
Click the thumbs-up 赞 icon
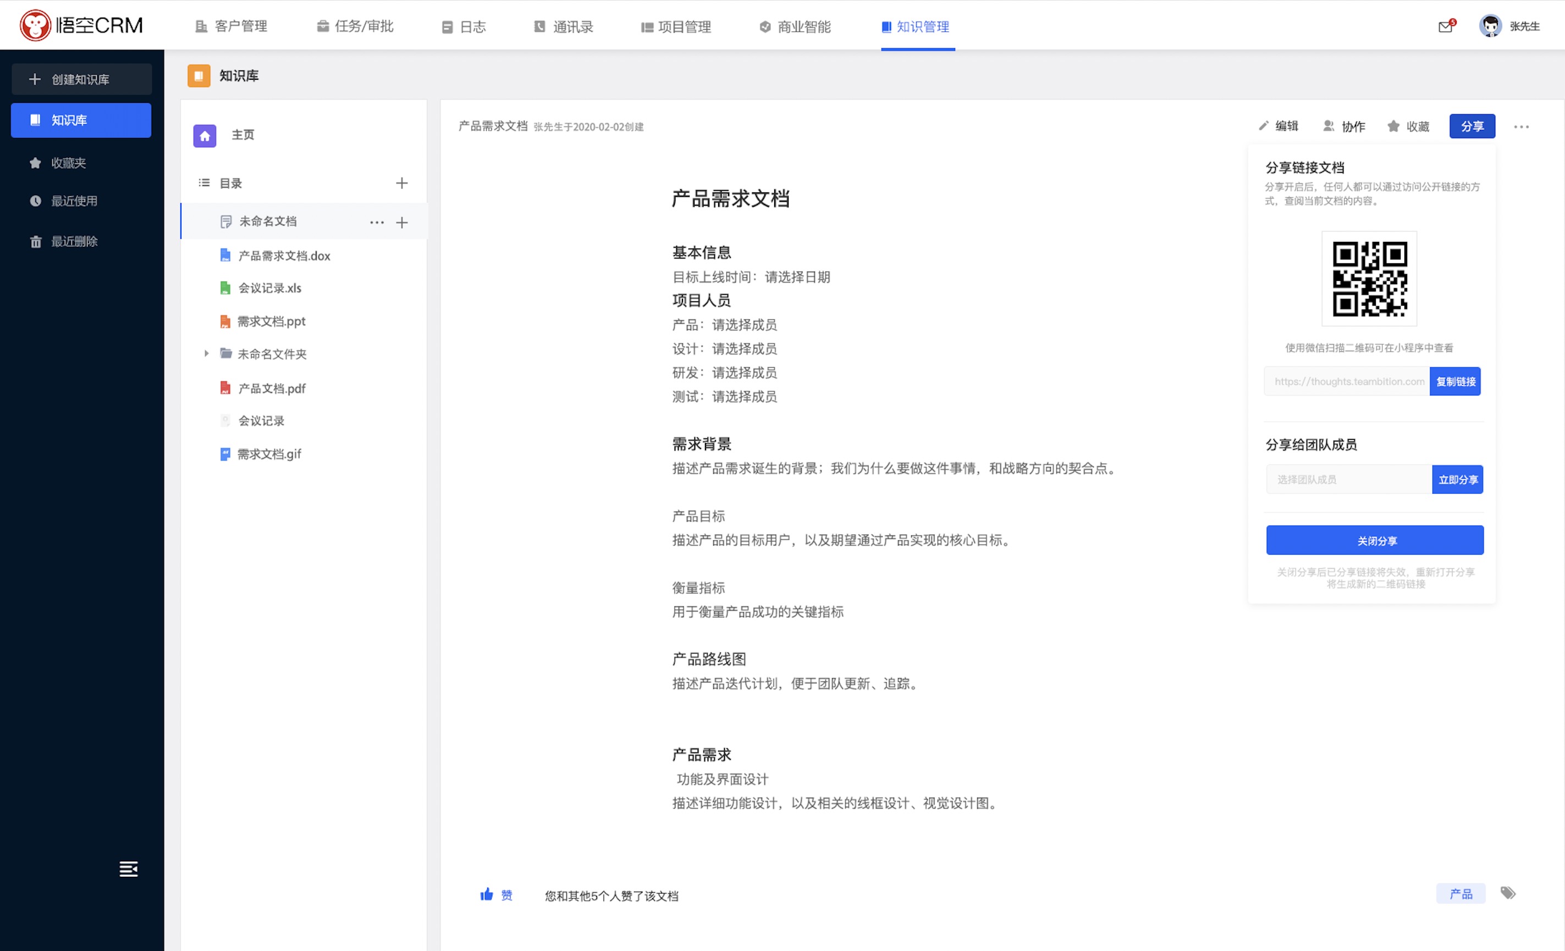click(487, 895)
